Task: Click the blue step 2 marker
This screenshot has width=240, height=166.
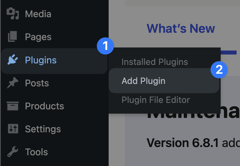Action: click(x=219, y=70)
